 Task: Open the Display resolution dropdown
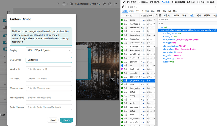pyautogui.click(x=49, y=50)
